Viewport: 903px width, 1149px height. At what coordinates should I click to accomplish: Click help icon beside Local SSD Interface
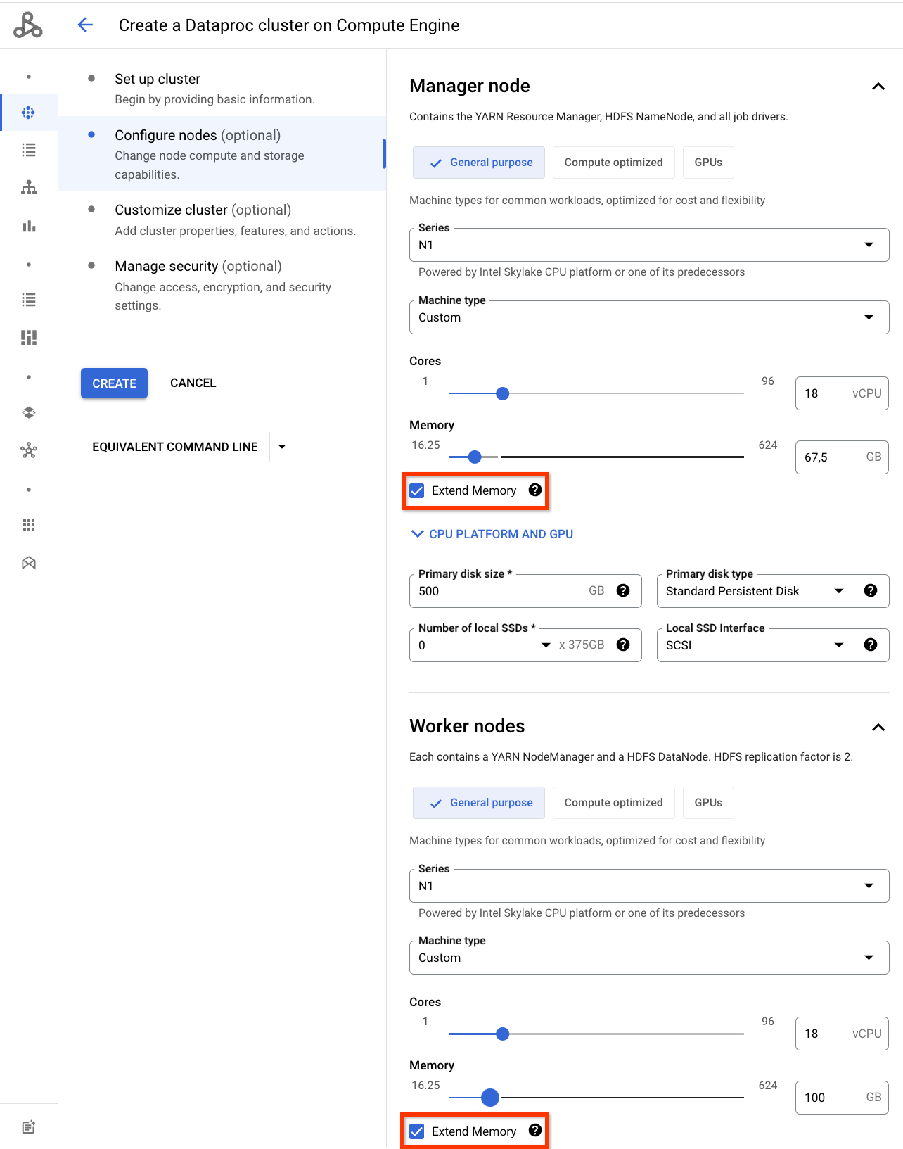[x=871, y=645]
